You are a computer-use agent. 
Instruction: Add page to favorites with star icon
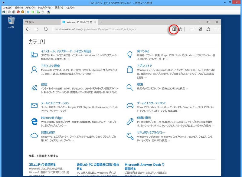coord(180,29)
